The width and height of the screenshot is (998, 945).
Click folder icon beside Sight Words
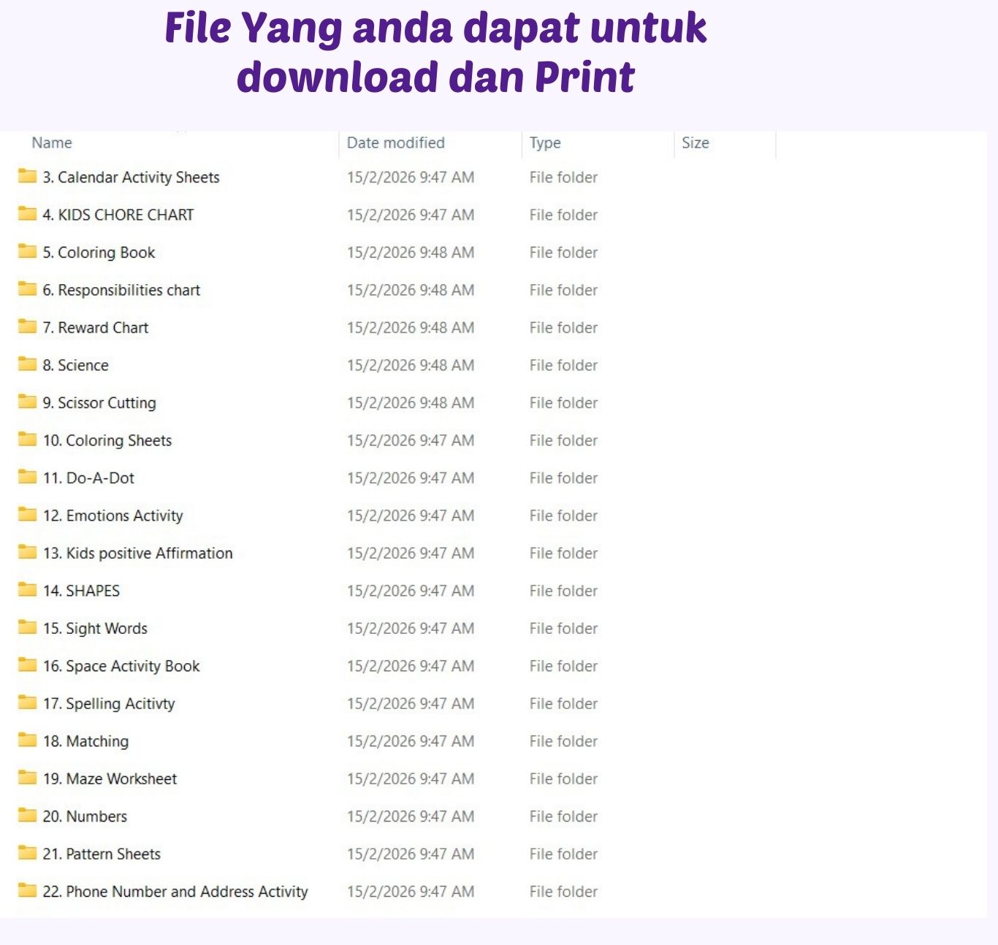(27, 627)
